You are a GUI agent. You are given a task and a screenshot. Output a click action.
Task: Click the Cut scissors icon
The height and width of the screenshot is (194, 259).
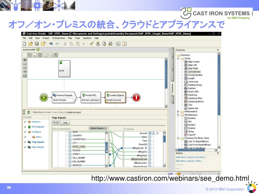tap(65, 44)
